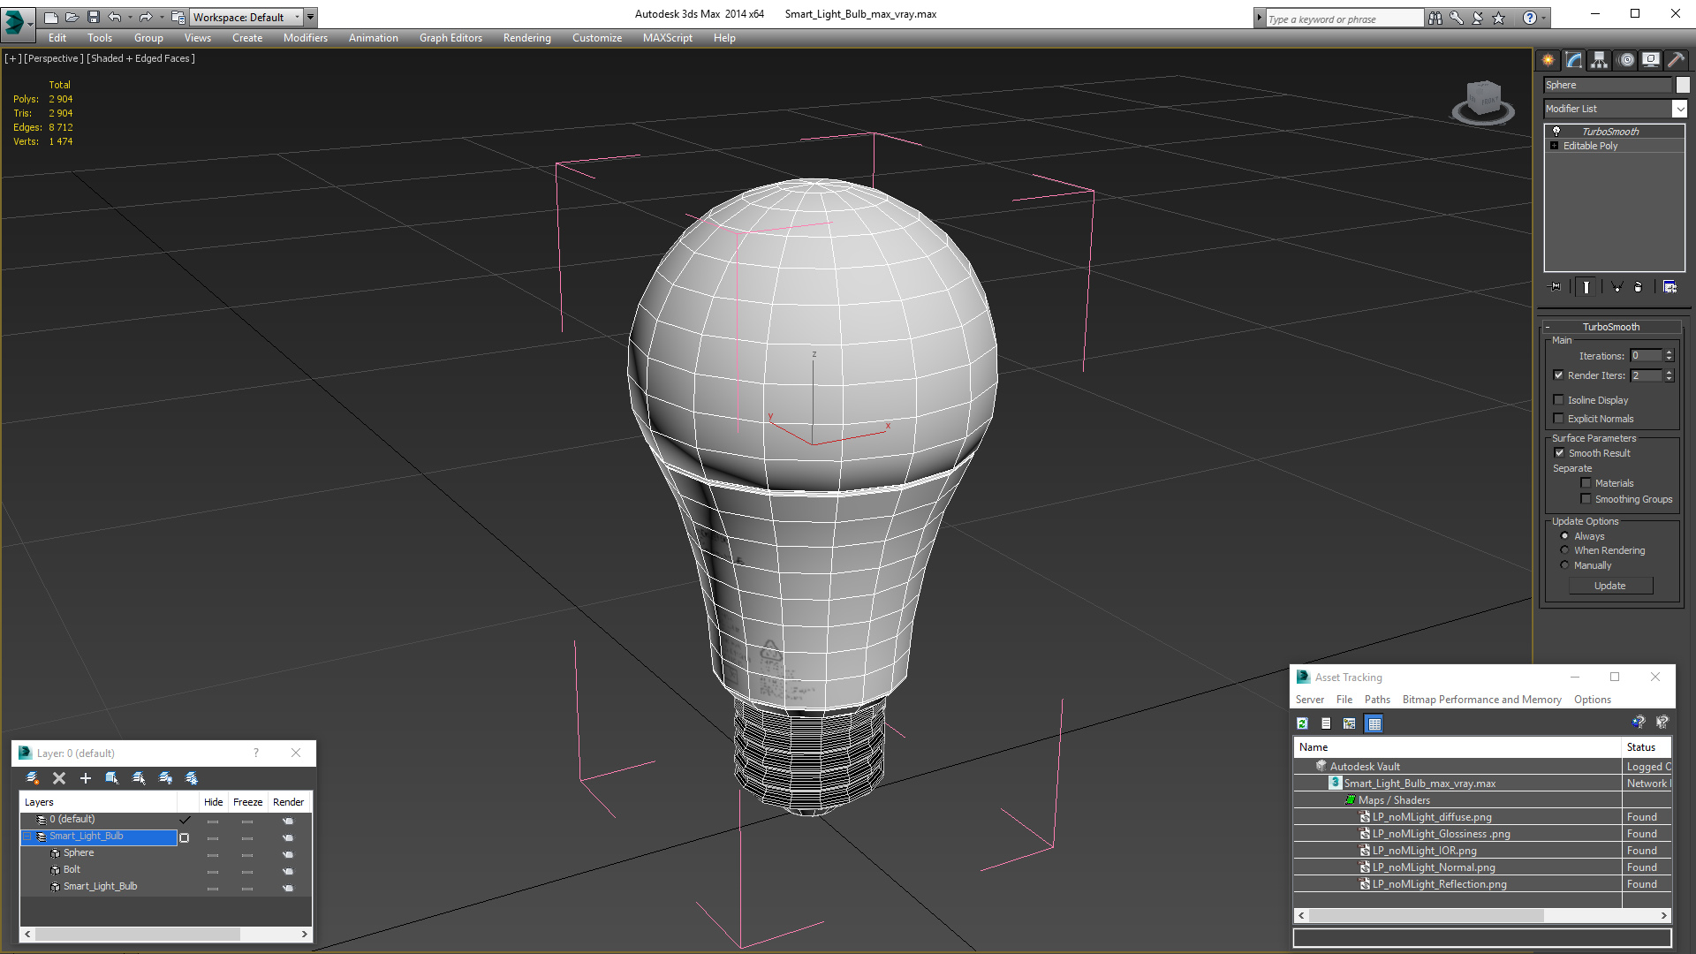Open the Graph Editors menu

(450, 38)
